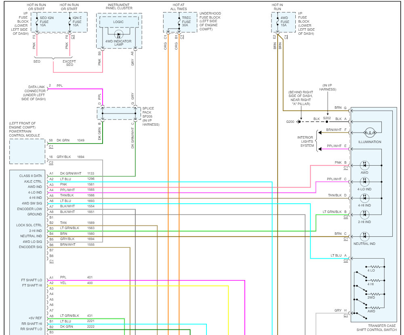Screen dimensions: 404x335
Task: Click circuit number 1563 on LT GRN/BLK wire
Action: click(90, 228)
